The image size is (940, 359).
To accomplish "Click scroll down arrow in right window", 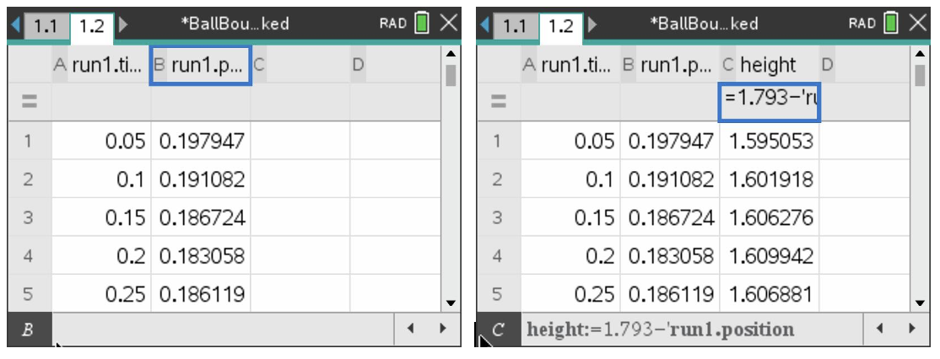I will [921, 303].
